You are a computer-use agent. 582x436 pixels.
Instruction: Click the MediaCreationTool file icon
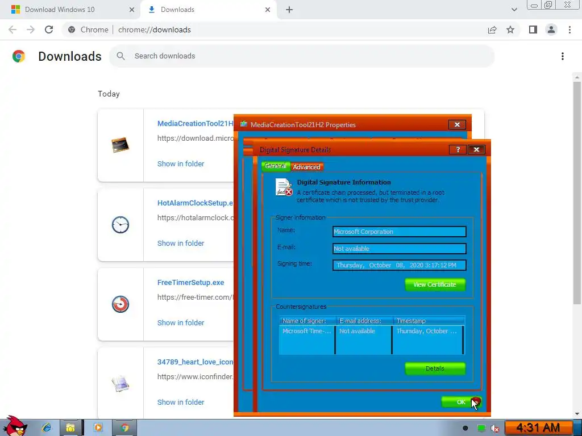120,145
